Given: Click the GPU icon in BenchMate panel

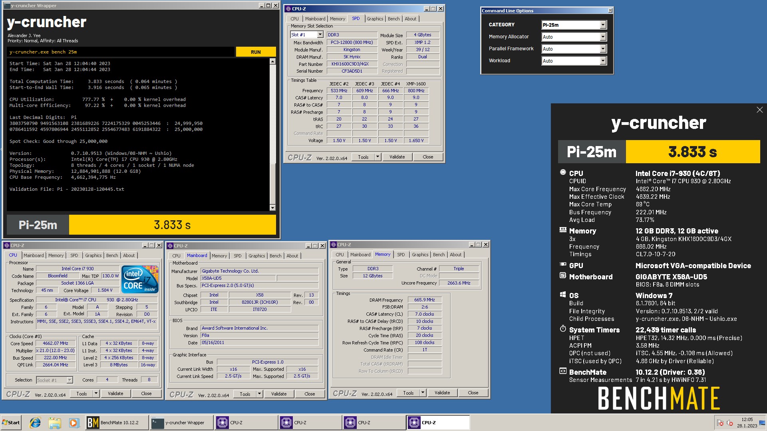Looking at the screenshot, I should 563,265.
